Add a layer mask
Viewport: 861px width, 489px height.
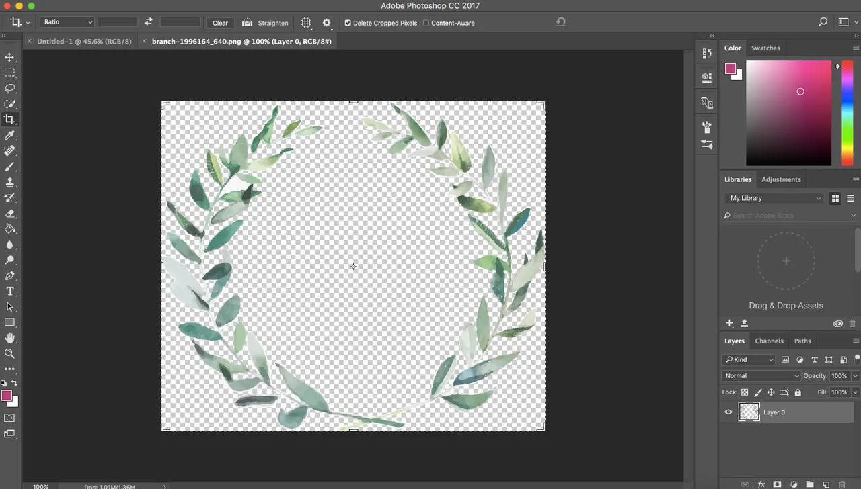pos(777,484)
